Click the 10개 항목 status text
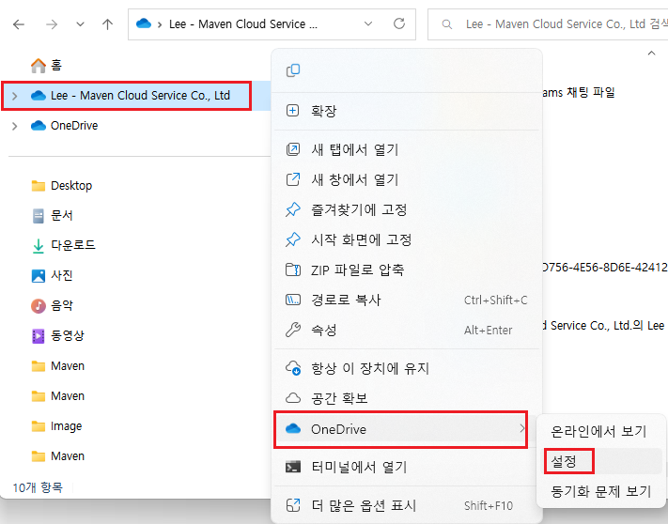Screen dimensions: 668x524 [38, 487]
